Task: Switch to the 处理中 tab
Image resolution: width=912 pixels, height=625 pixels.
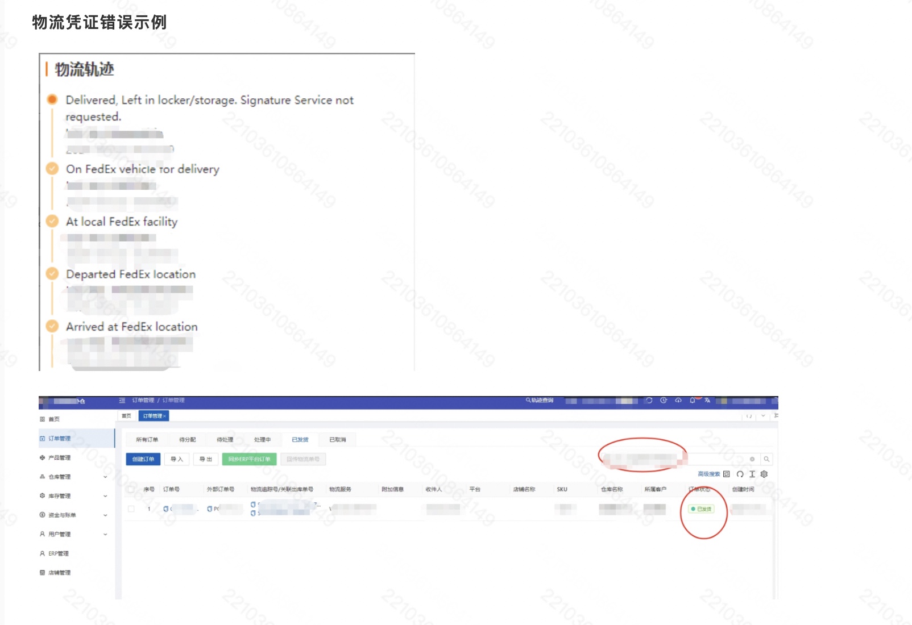Action: click(x=263, y=440)
